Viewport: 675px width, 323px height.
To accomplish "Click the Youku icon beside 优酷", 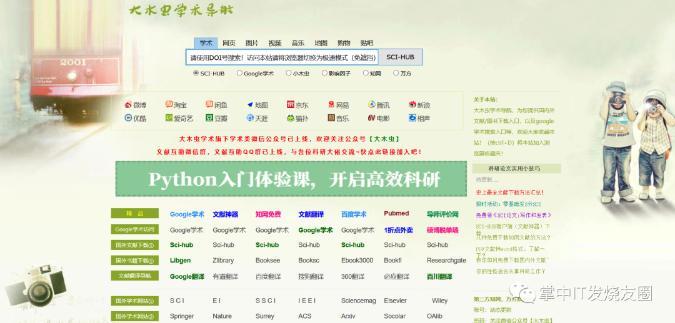I will pos(128,118).
